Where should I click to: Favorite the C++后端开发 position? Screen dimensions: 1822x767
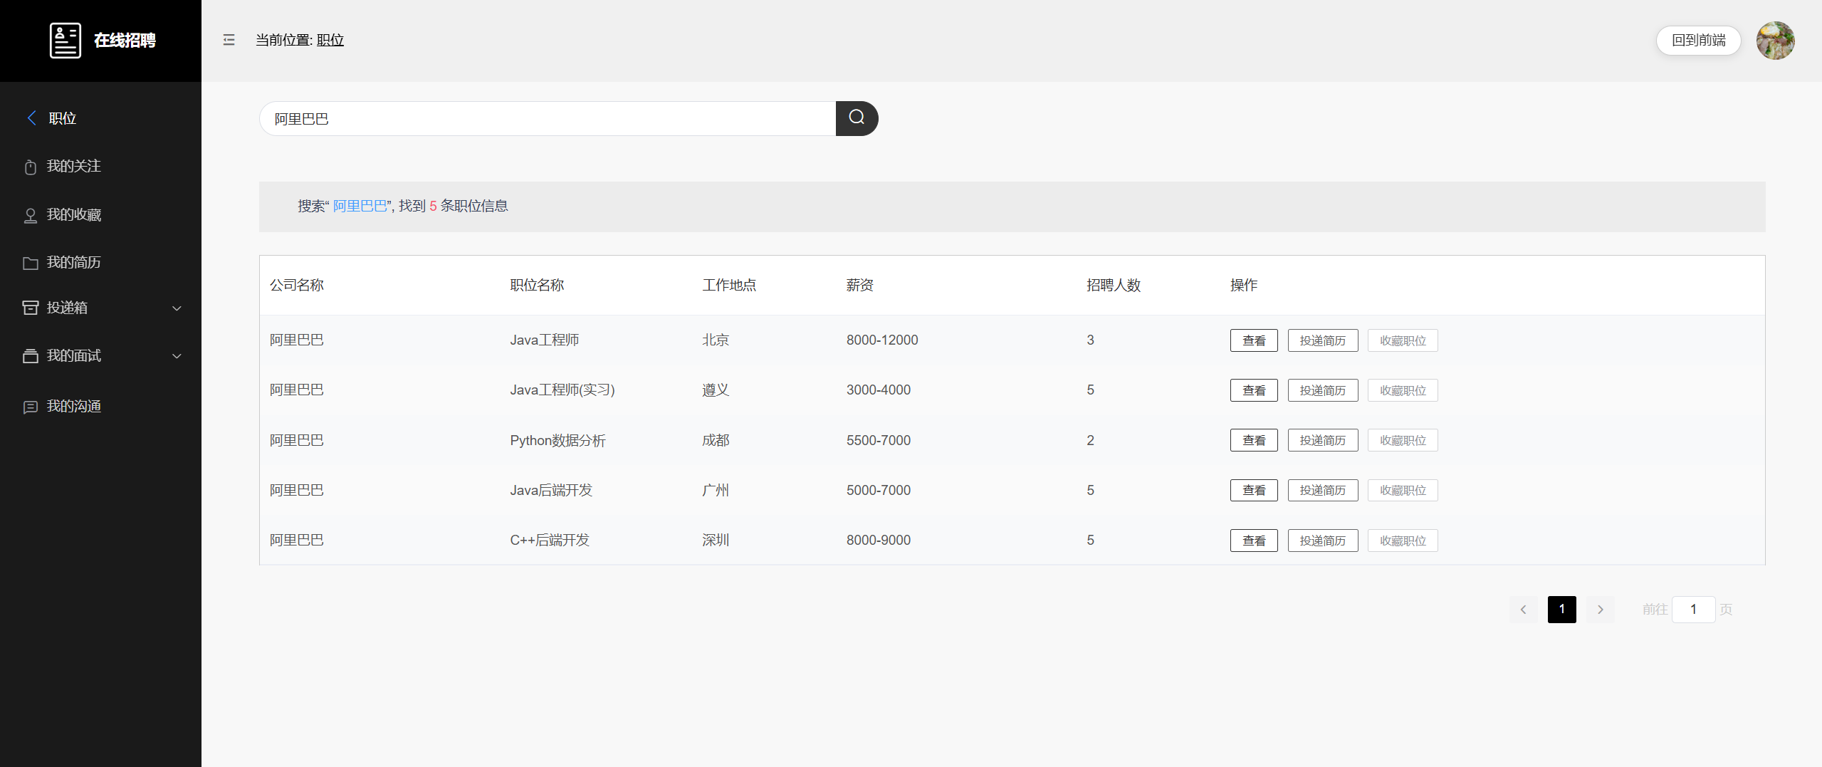[x=1403, y=541]
